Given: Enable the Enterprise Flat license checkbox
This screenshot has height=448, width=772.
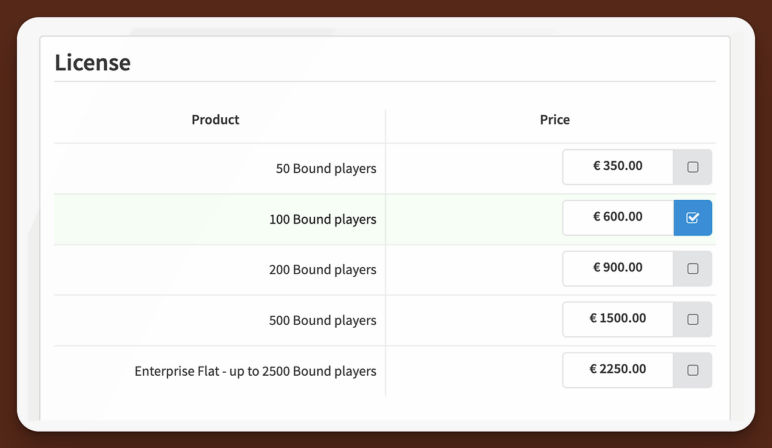Looking at the screenshot, I should pos(692,370).
